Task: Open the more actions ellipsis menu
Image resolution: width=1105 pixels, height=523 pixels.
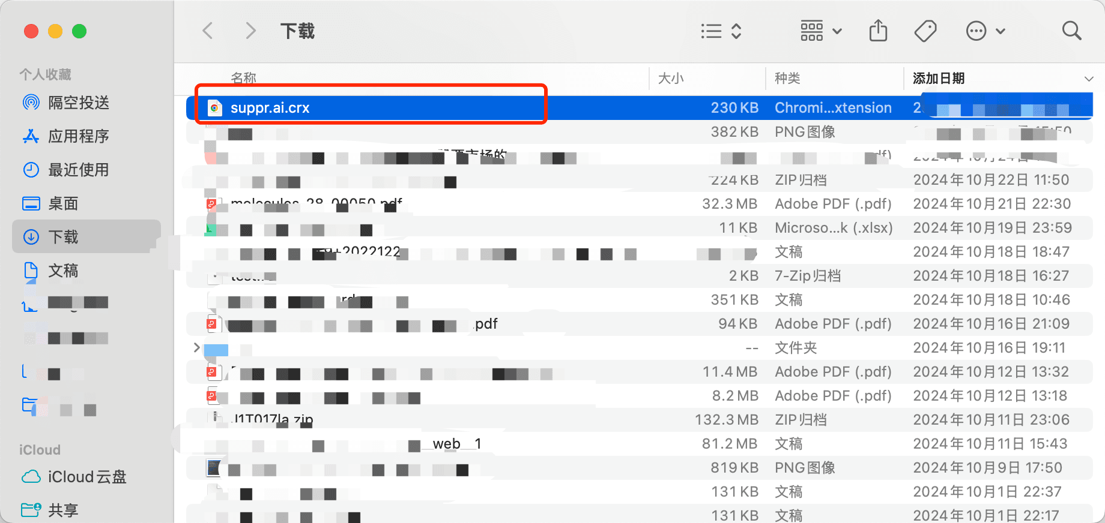Action: point(985,31)
